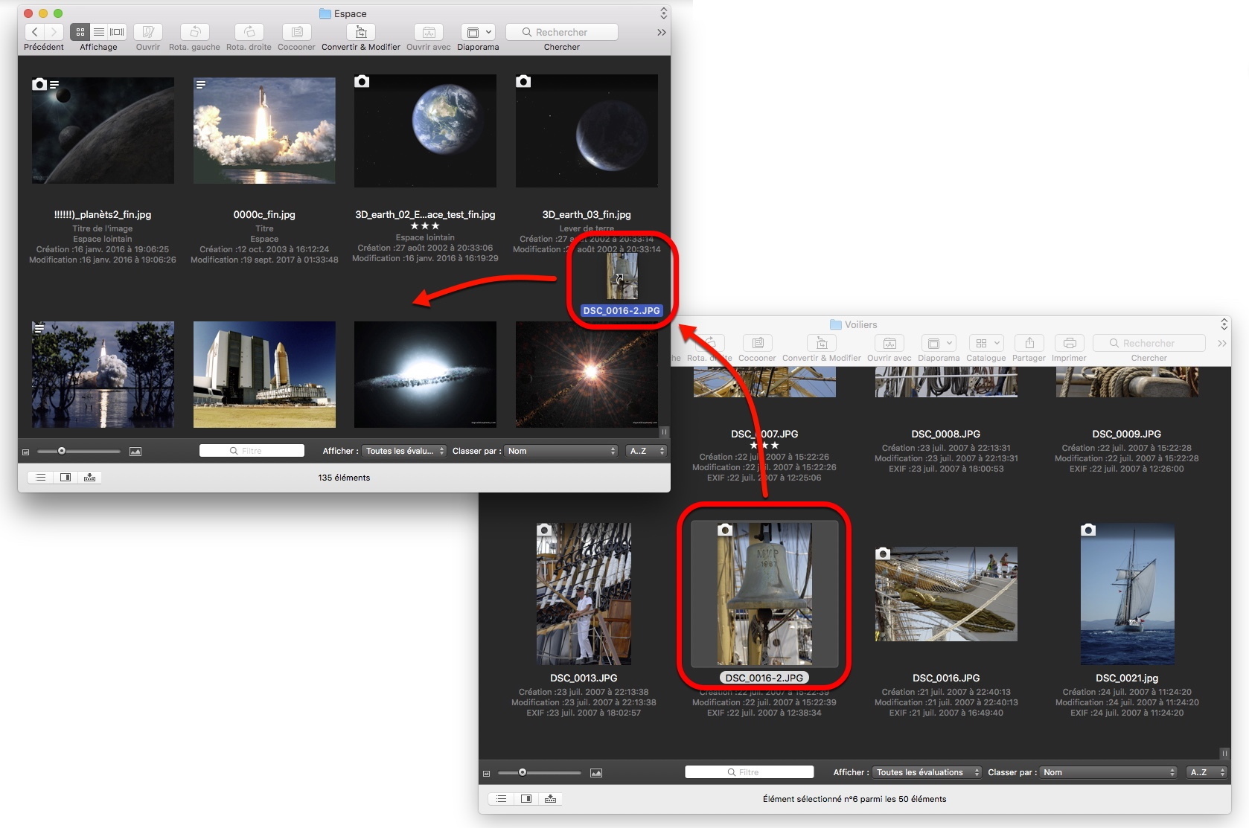Click the Ouvrir avec icon in Voiliers window
Image resolution: width=1249 pixels, height=828 pixels.
pyautogui.click(x=889, y=343)
